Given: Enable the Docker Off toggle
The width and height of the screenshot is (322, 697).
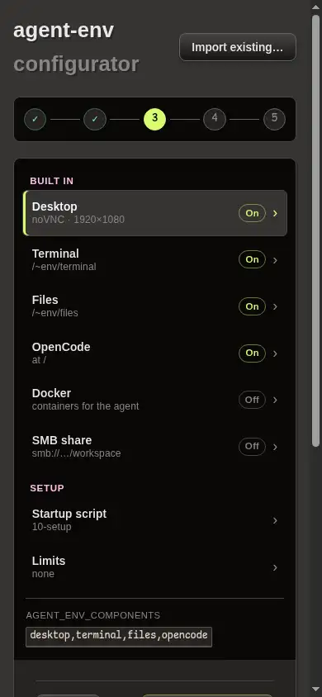Looking at the screenshot, I should point(252,400).
